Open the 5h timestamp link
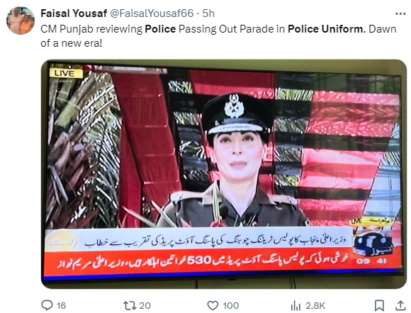The image size is (411, 313). point(208,13)
